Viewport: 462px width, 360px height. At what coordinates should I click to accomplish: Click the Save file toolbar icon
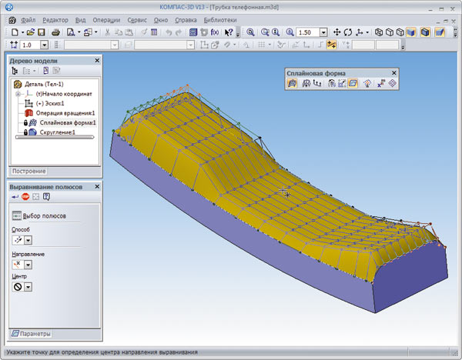click(x=42, y=32)
